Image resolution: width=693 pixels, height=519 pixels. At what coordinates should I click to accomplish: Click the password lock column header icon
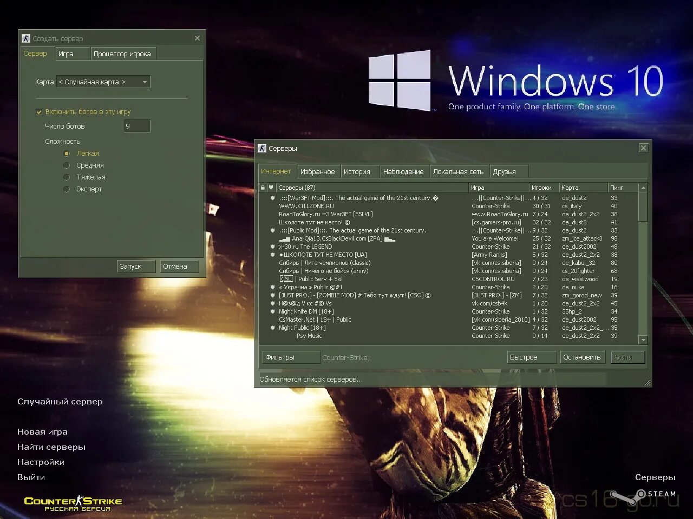[x=263, y=188]
